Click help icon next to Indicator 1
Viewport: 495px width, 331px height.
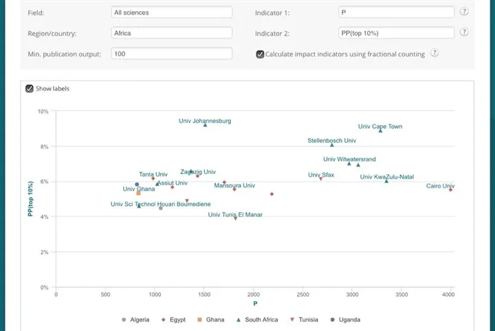[x=465, y=12]
